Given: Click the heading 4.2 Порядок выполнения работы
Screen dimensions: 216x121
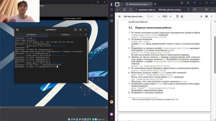Looking at the screenshot, I should 150,28.
